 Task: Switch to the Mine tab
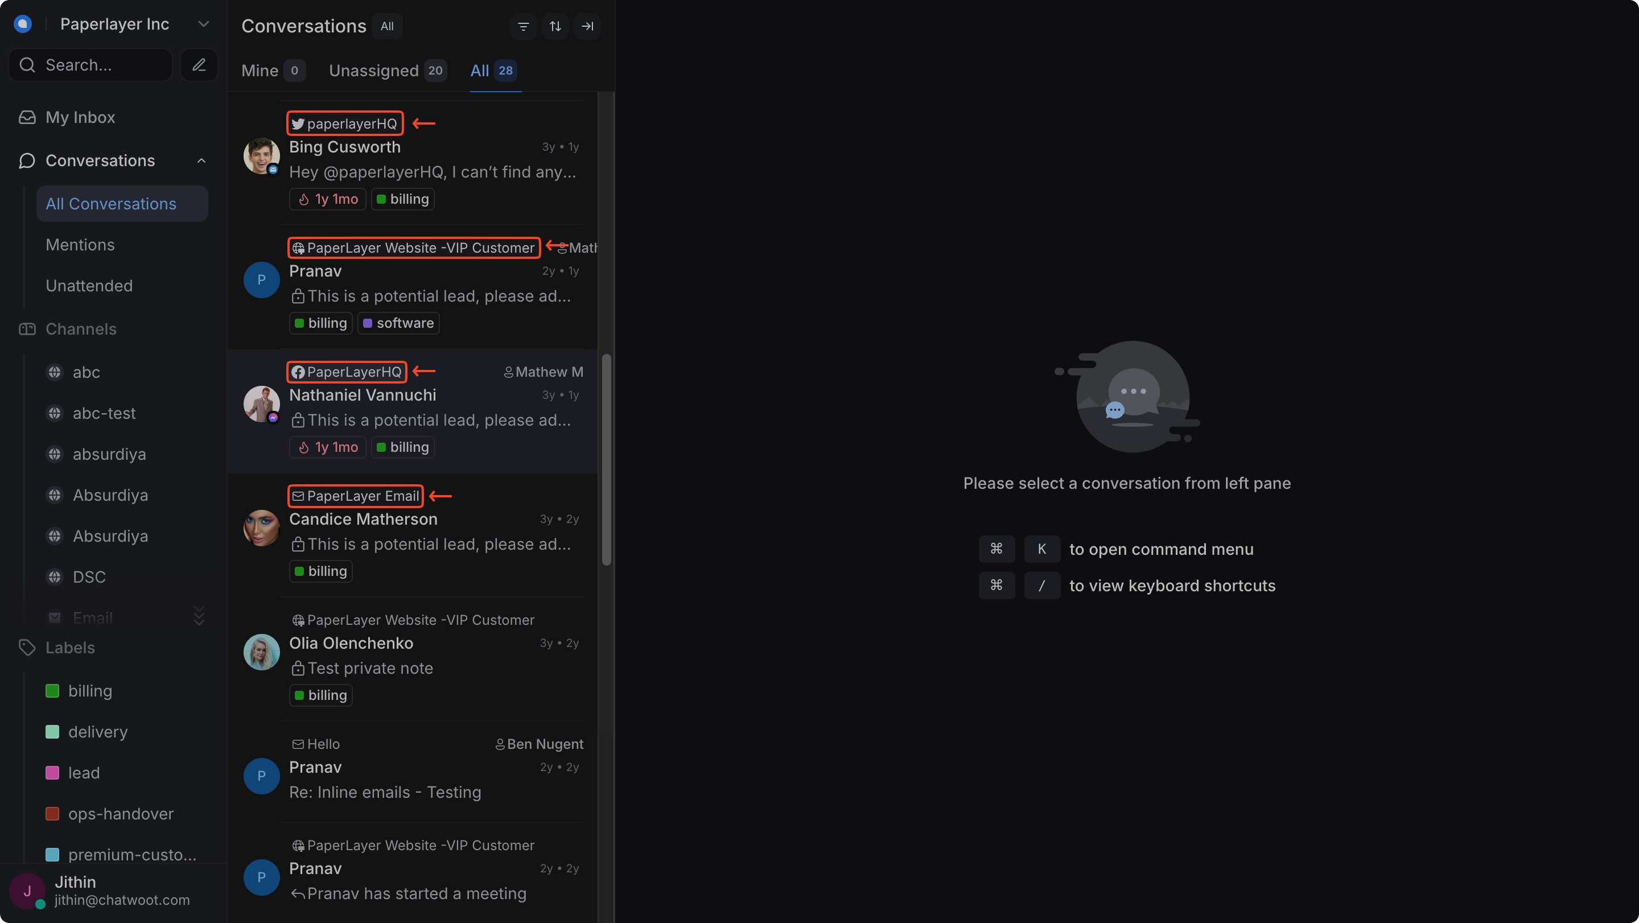click(x=274, y=71)
